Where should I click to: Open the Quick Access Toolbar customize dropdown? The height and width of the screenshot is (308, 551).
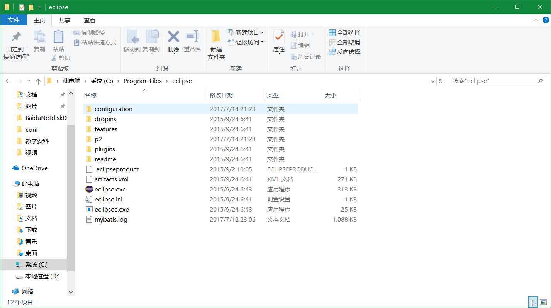click(x=39, y=8)
